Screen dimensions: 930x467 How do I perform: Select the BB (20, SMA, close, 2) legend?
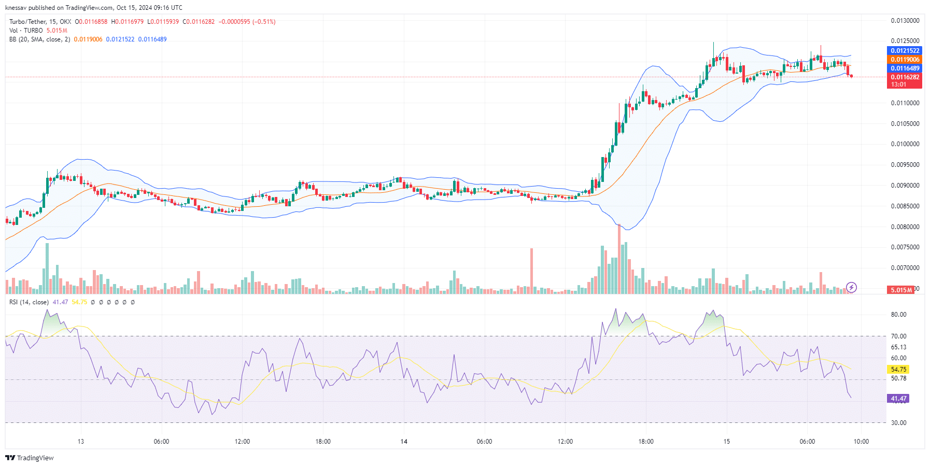[x=39, y=39]
